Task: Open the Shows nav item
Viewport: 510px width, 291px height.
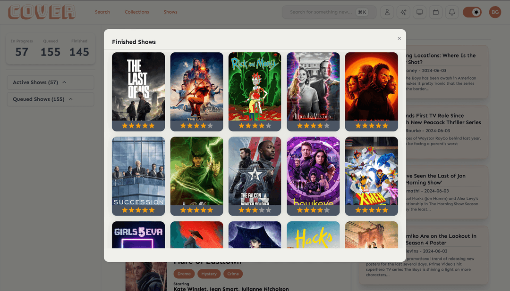Action: (170, 12)
